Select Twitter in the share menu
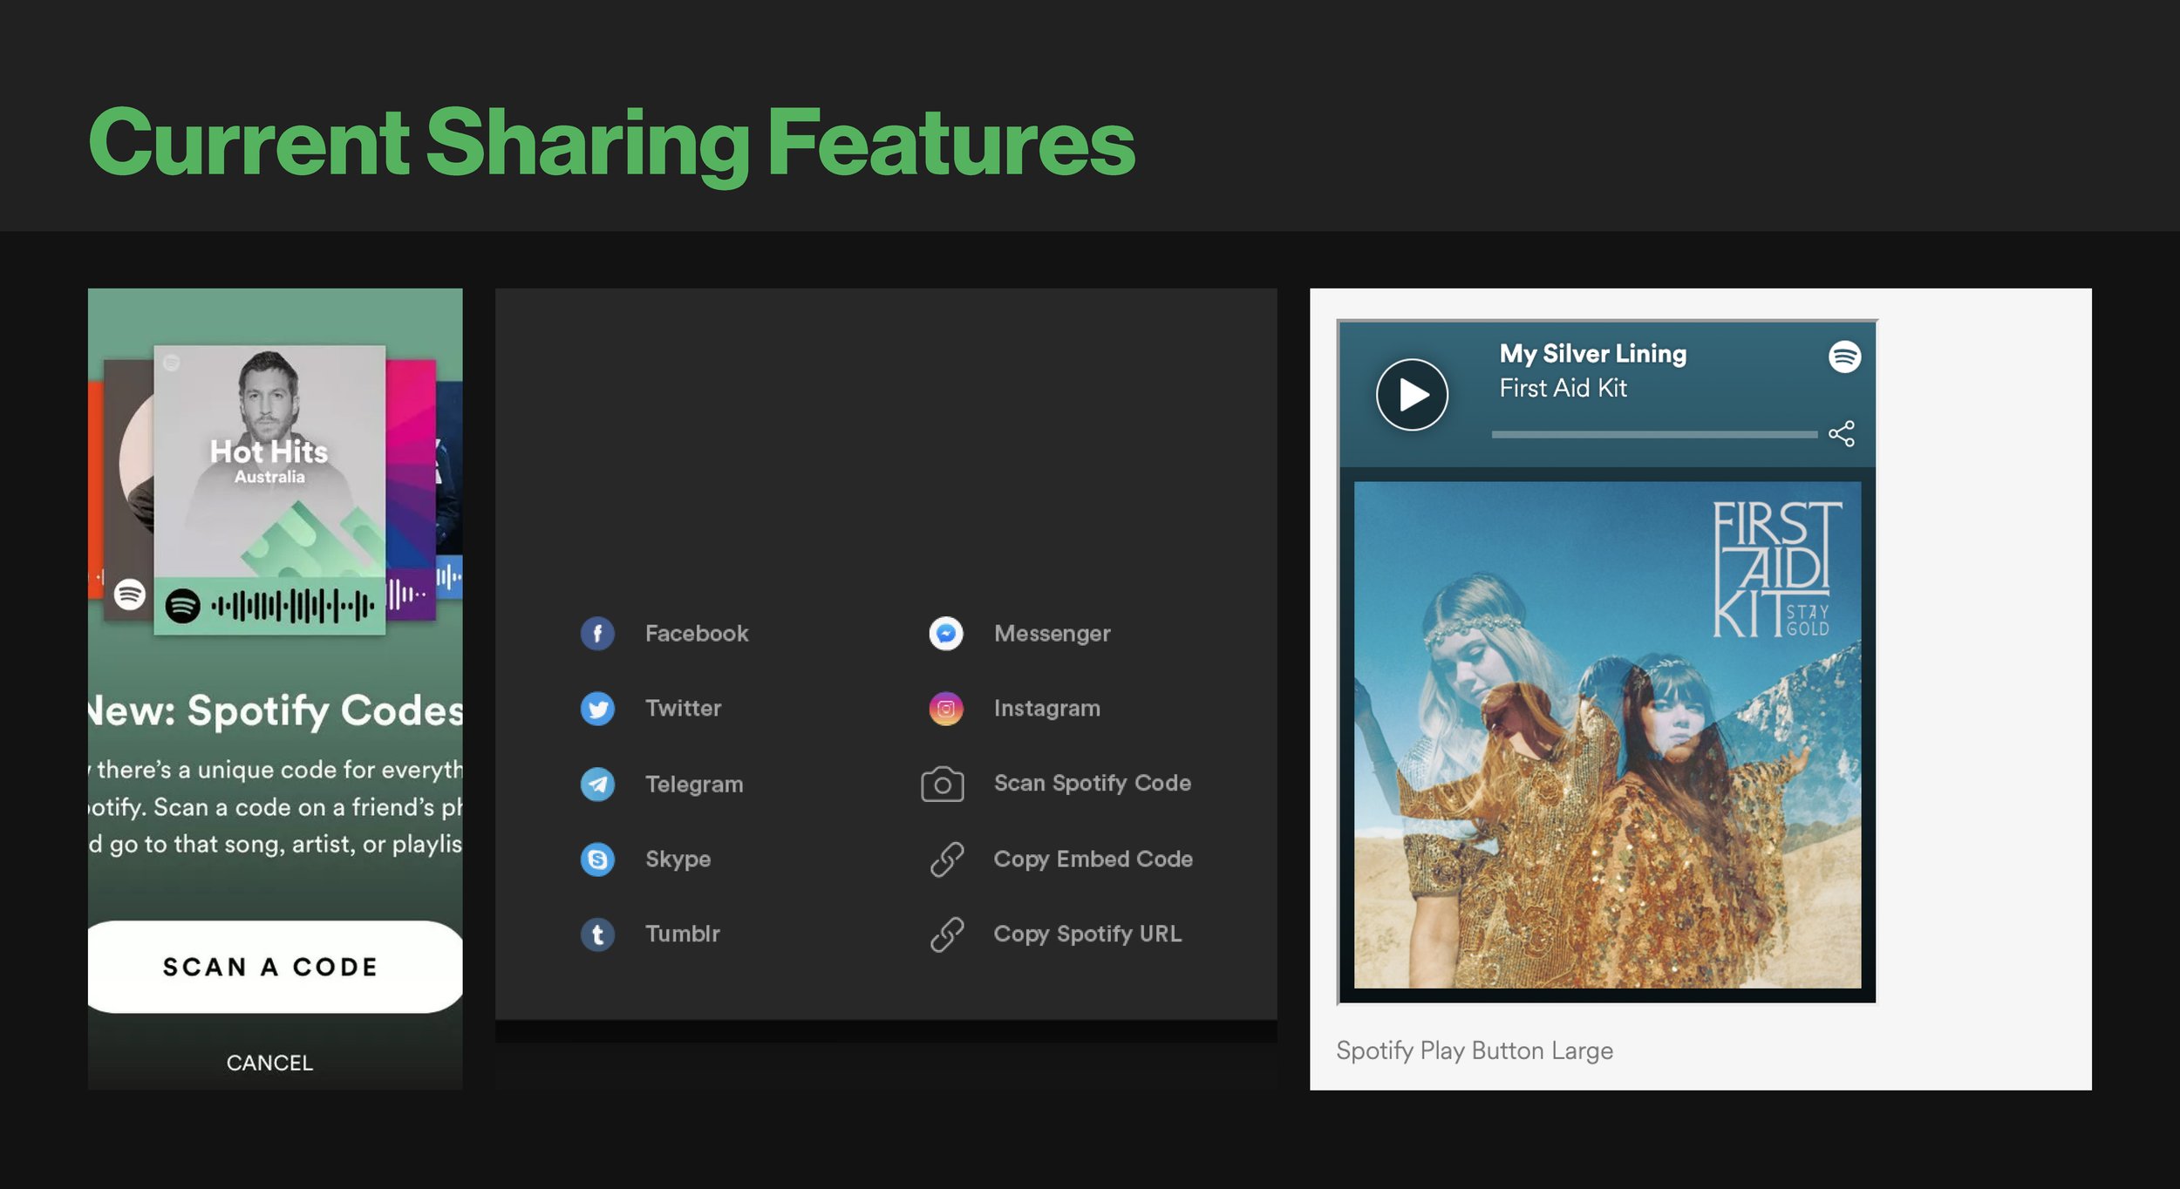Viewport: 2180px width, 1189px height. coord(683,709)
